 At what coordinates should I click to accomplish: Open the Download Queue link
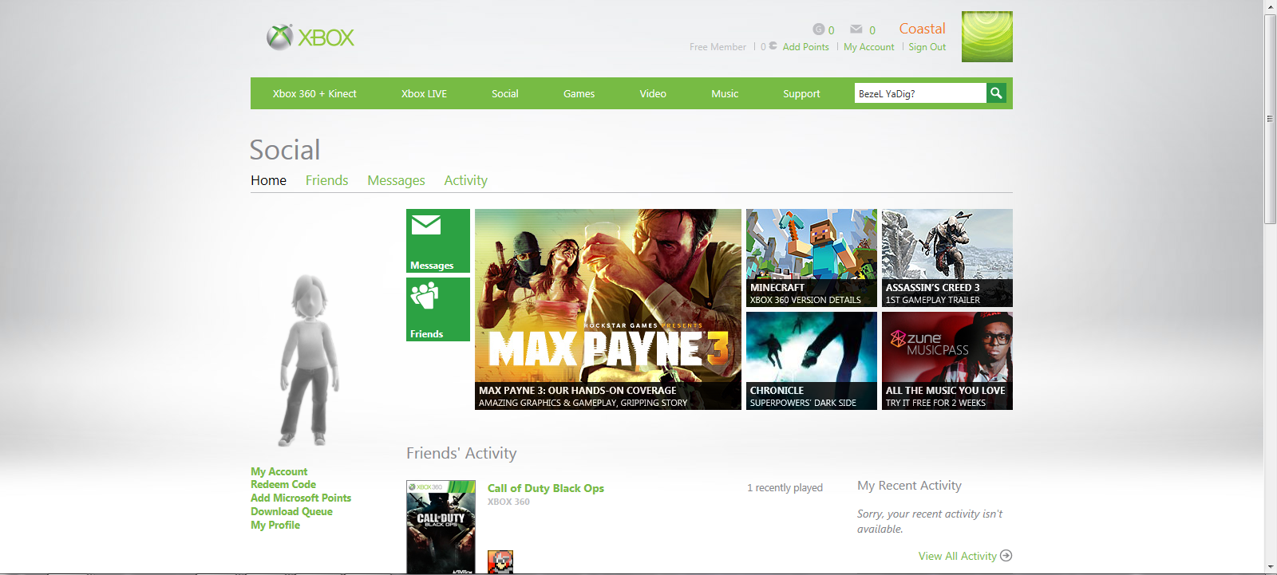[x=291, y=511]
